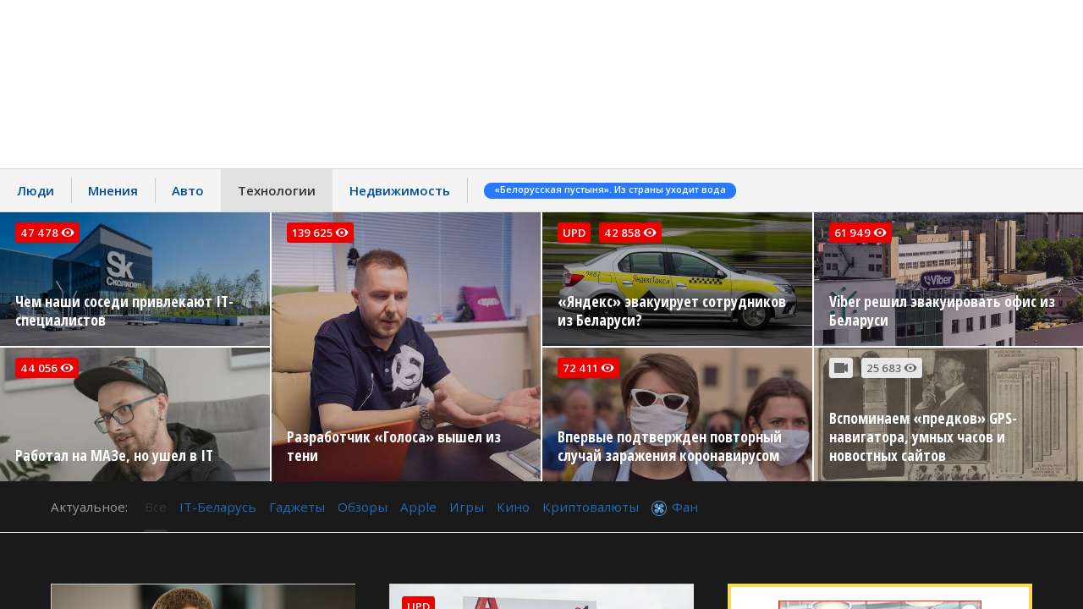Click the UPD badge on lower article card
The image size is (1083, 609).
click(x=418, y=604)
